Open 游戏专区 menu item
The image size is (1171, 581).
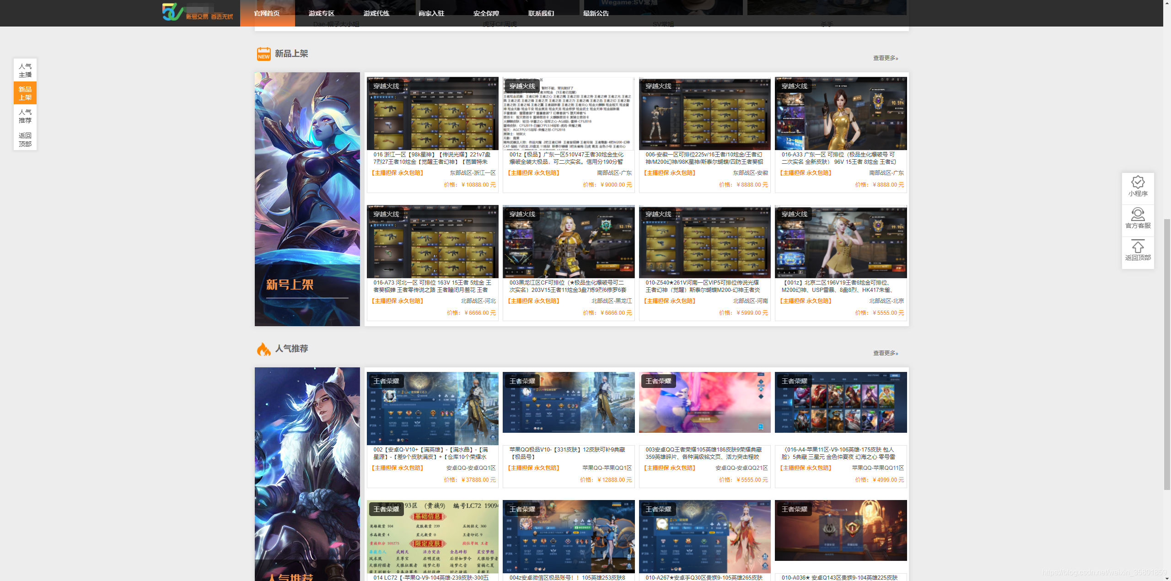point(322,13)
